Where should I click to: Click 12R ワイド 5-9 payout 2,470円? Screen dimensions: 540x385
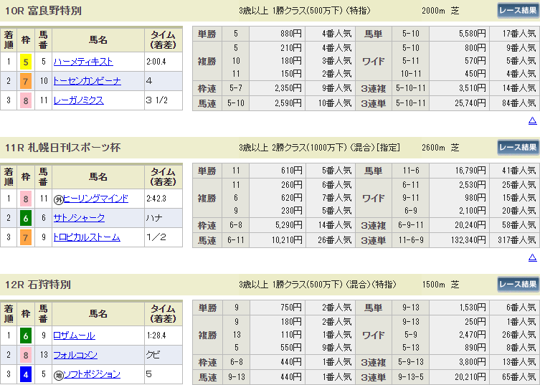point(473,334)
